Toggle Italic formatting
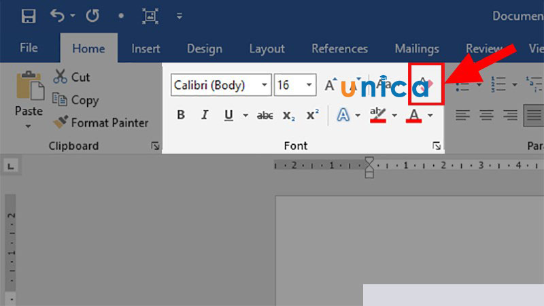Image resolution: width=544 pixels, height=306 pixels. 204,116
